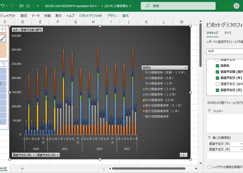
Task: Uncheck the 償還予定額 (億円) field checkbox
Action: click(217, 72)
